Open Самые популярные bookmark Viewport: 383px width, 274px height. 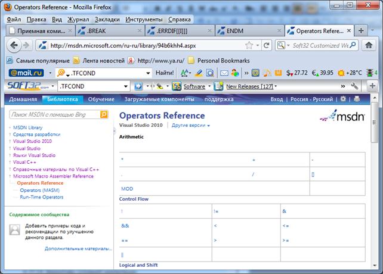coord(38,61)
